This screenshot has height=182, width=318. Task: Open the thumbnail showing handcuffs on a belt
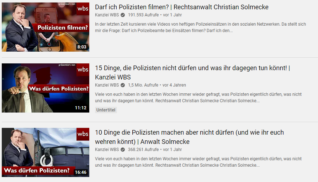46,152
